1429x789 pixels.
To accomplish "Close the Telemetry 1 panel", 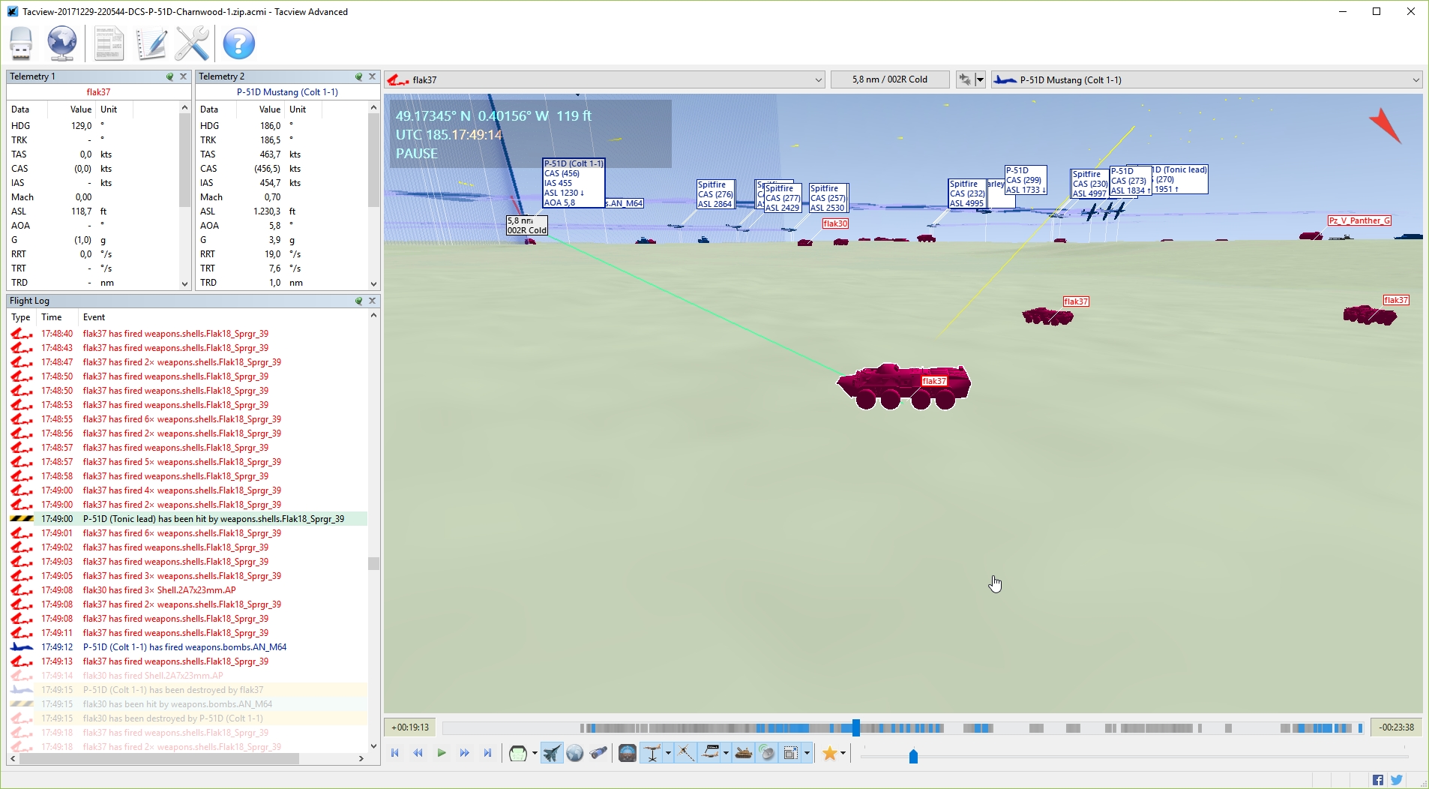I will pyautogui.click(x=183, y=76).
